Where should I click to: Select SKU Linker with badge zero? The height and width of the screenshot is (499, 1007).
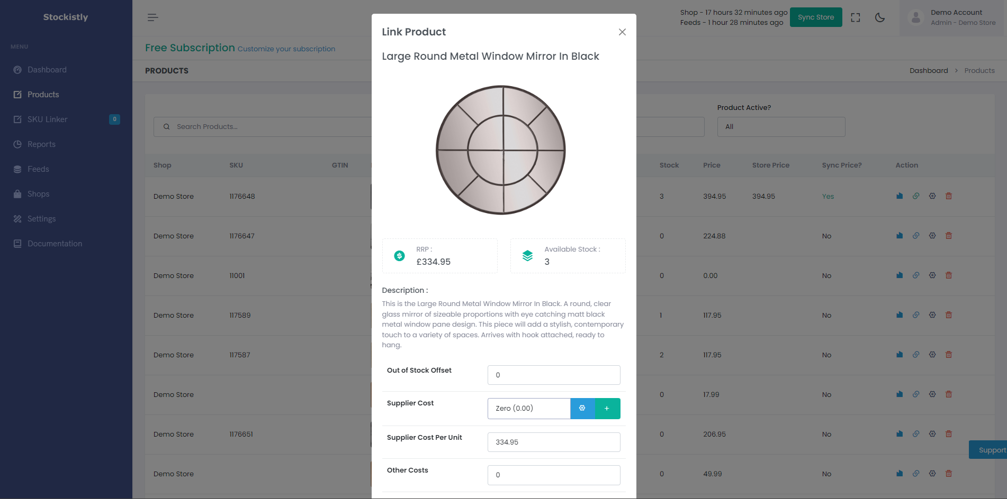point(48,119)
